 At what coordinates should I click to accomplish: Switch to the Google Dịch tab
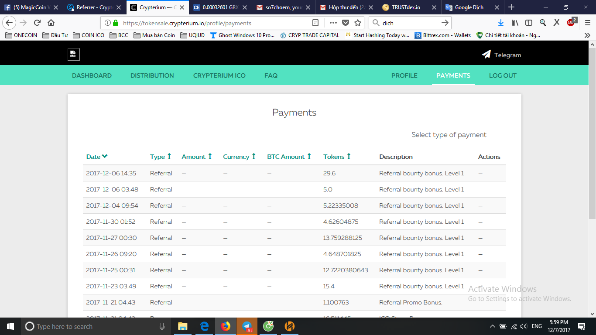473,7
